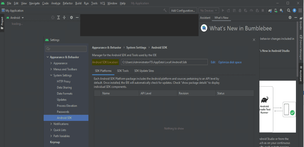Screen dimensions: 304x147
Task: Open the File menu
Action: coord(9,3)
